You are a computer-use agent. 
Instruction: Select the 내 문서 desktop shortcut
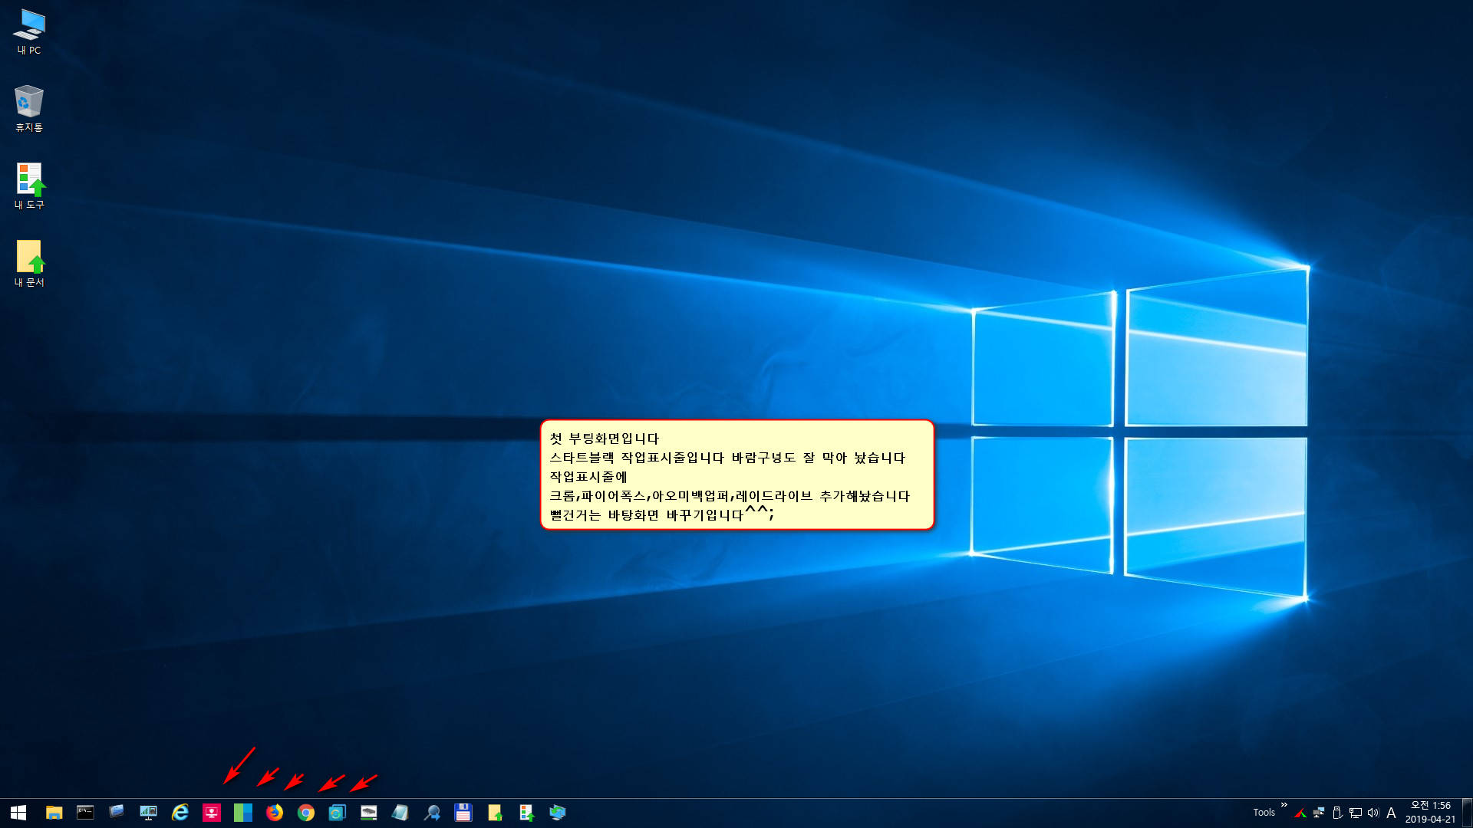(29, 264)
